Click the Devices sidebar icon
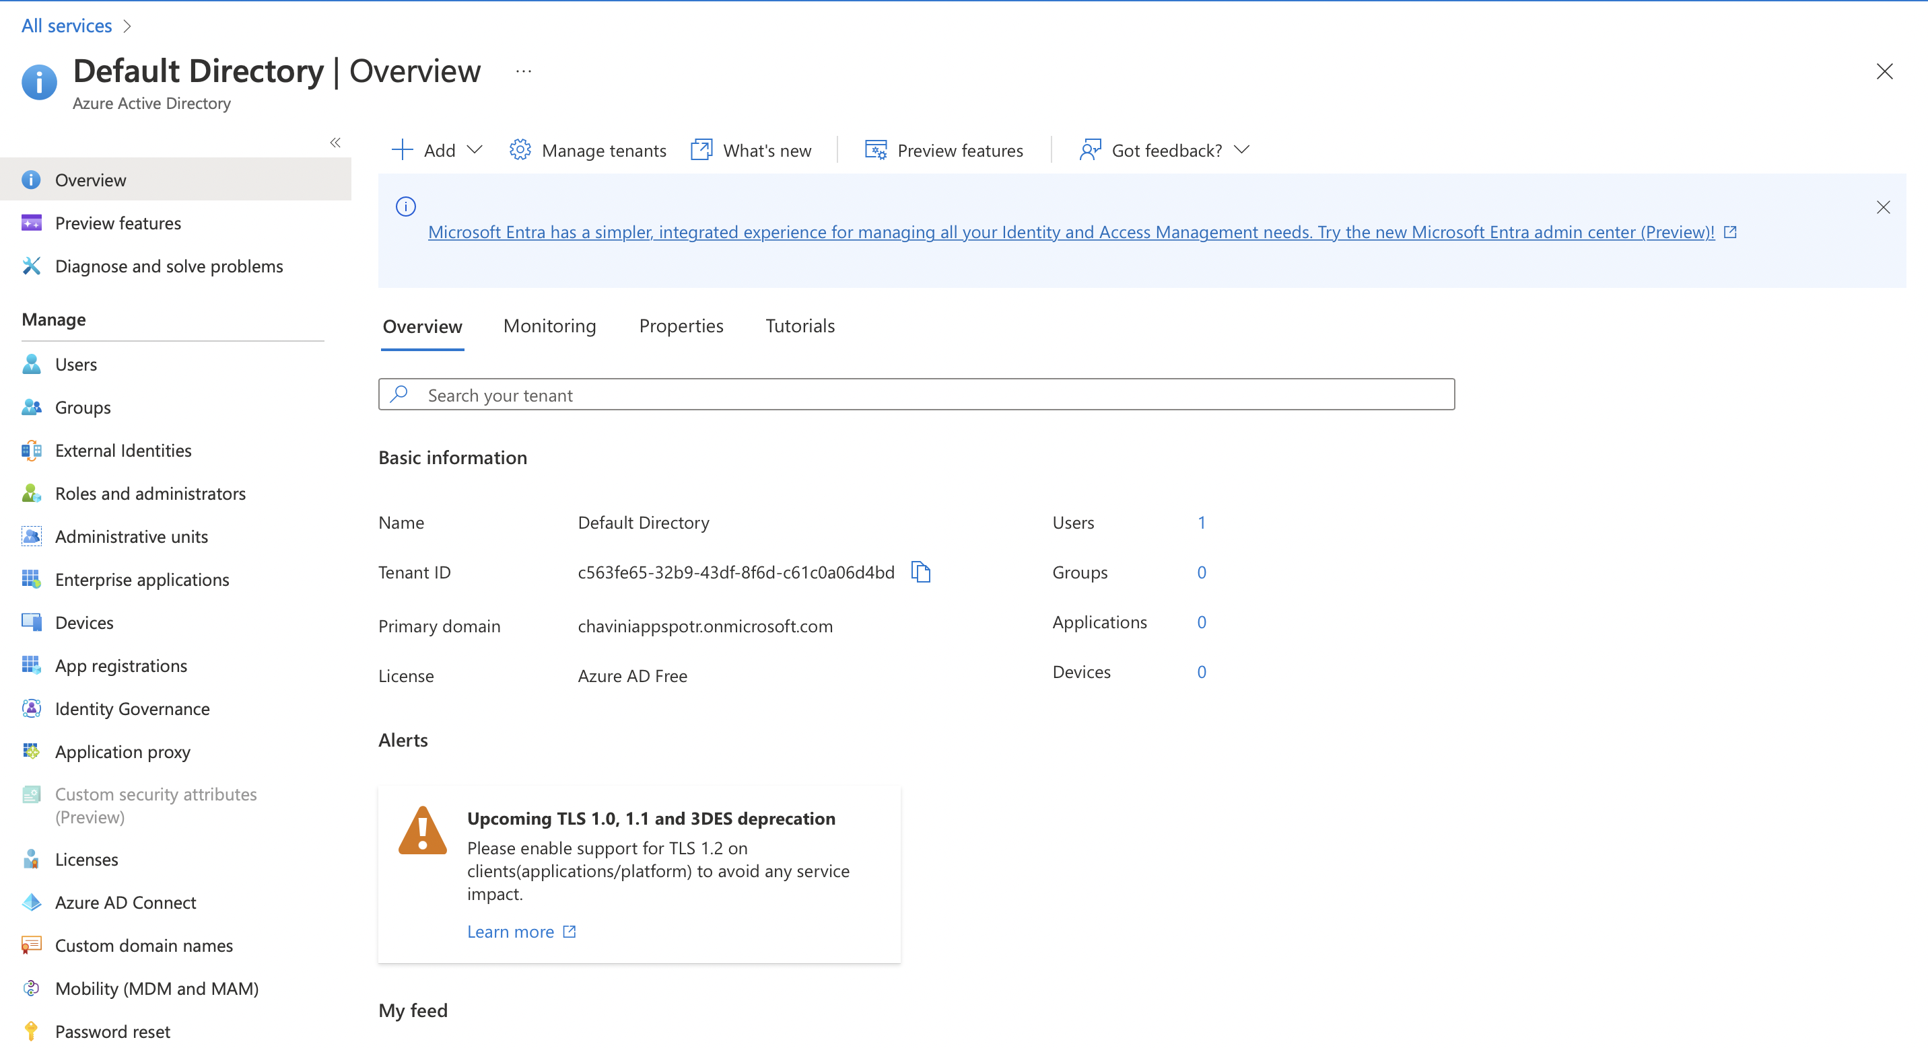The image size is (1928, 1048). click(x=32, y=622)
